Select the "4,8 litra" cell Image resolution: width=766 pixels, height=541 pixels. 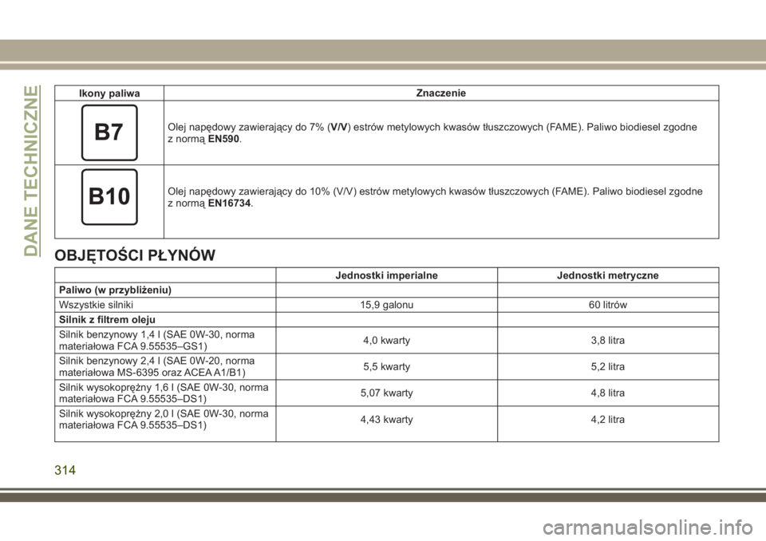point(608,393)
